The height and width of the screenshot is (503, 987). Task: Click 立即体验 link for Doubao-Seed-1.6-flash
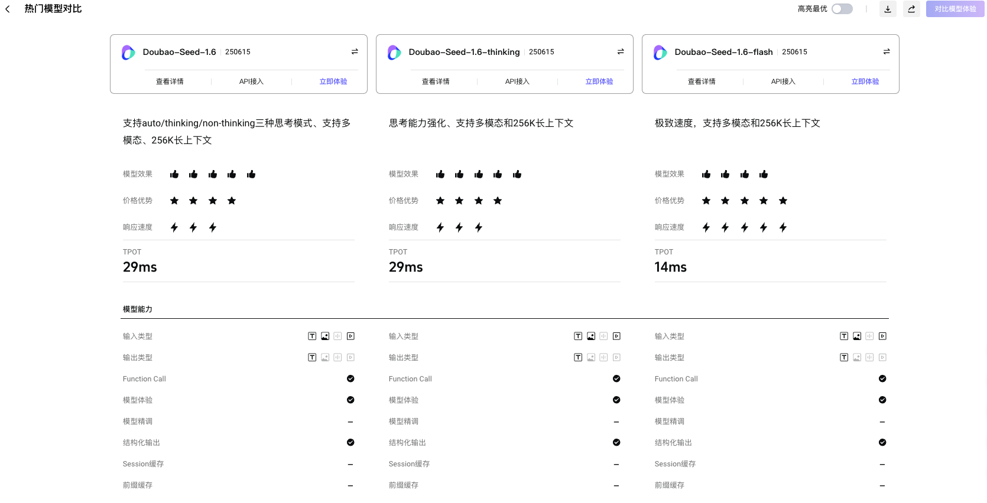coord(865,81)
